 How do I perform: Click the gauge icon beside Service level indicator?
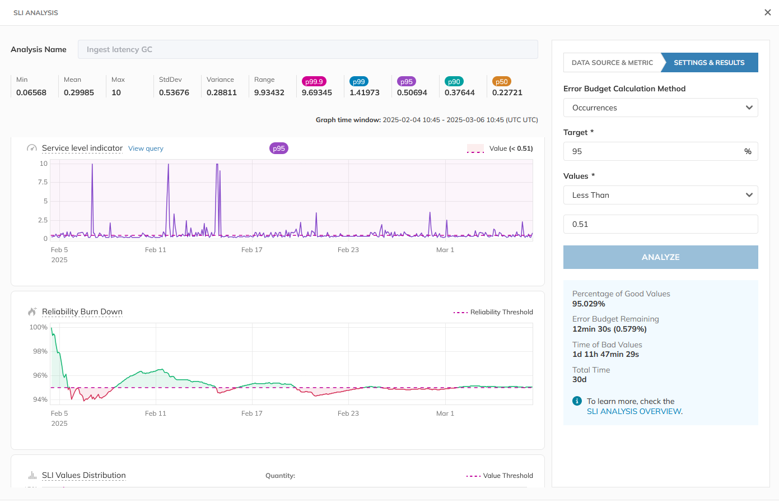32,148
